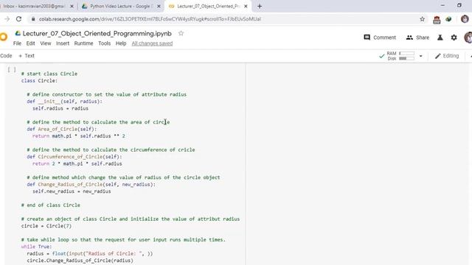Click the 'while True:' line
This screenshot has width=472, height=265.
click(36, 247)
